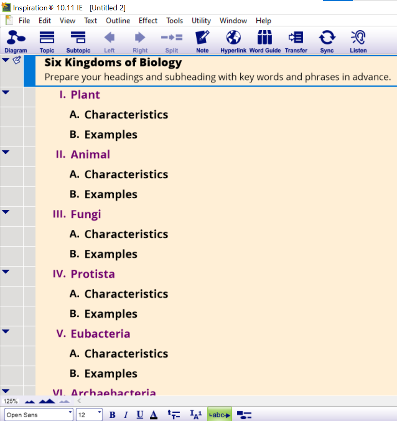Select the Six Kingdoms of Biology title
397x421 pixels.
click(x=113, y=63)
